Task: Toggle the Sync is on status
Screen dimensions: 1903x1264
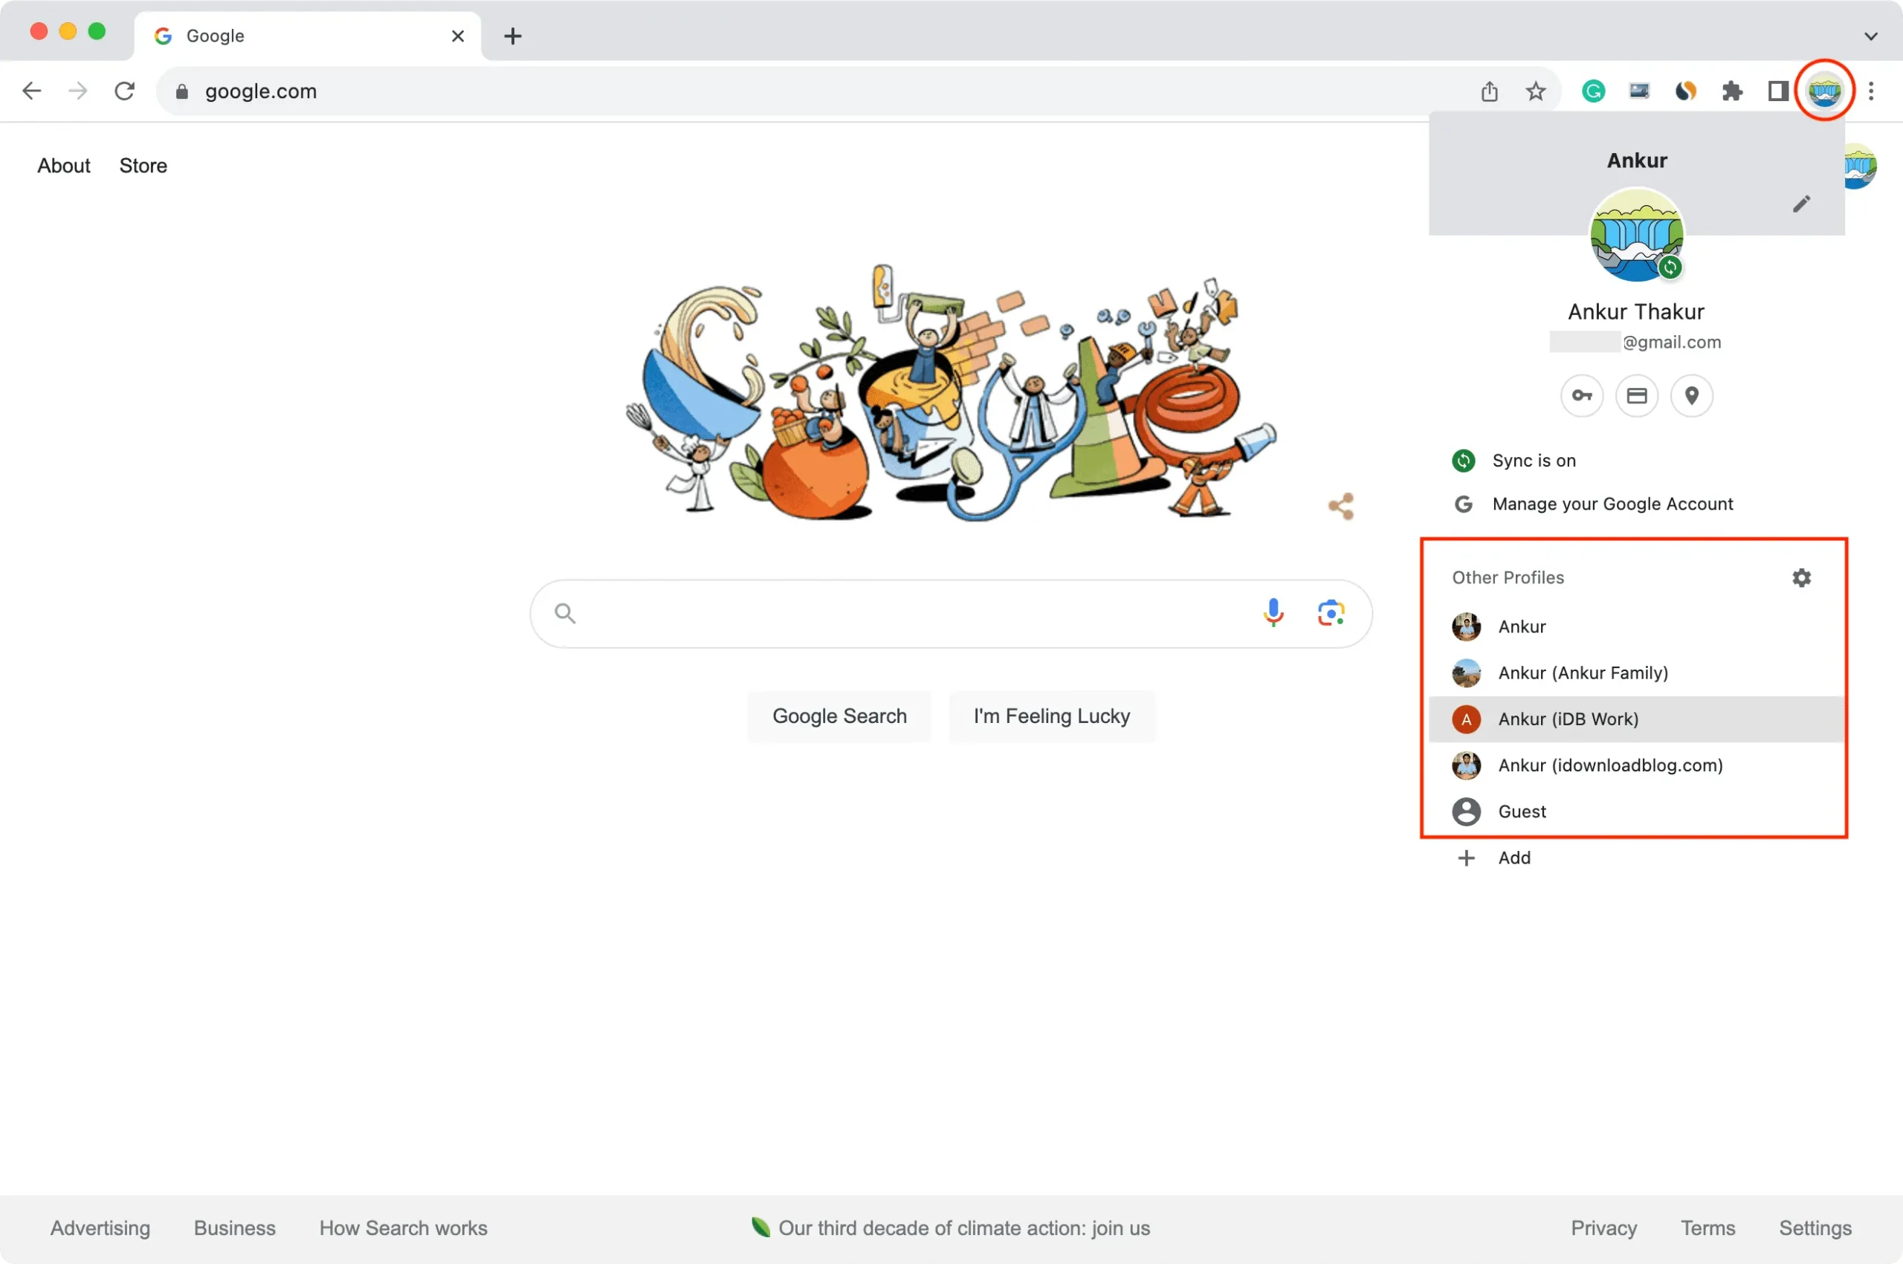Action: (1535, 458)
